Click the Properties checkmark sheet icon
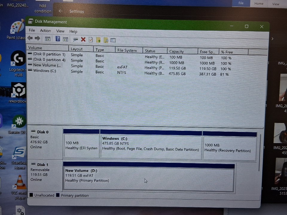The width and height of the screenshot is (287, 215). [x=91, y=40]
